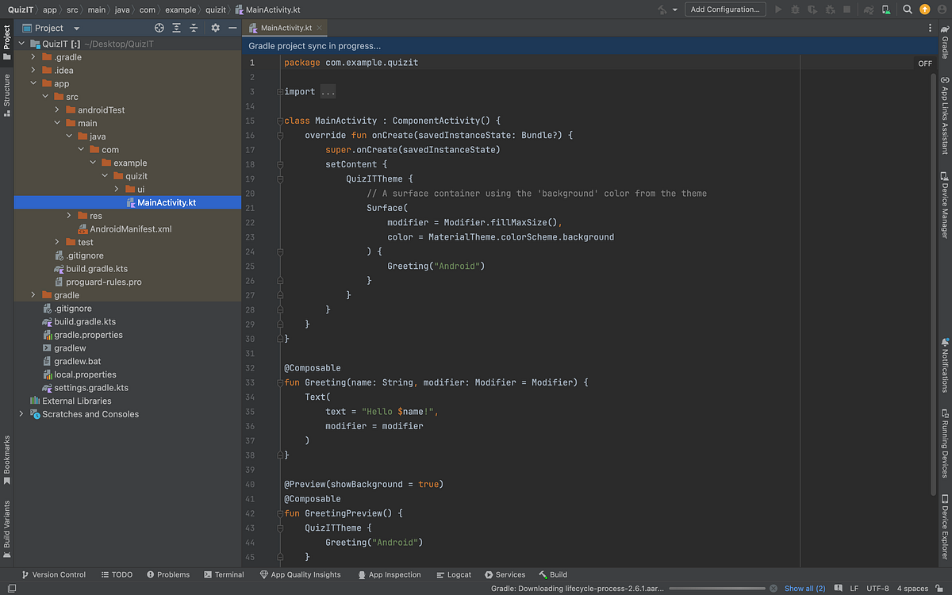Click the Select Opened File target icon
The height and width of the screenshot is (595, 952).
coord(158,27)
